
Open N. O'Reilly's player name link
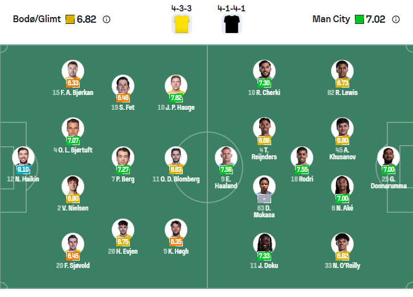343,266
